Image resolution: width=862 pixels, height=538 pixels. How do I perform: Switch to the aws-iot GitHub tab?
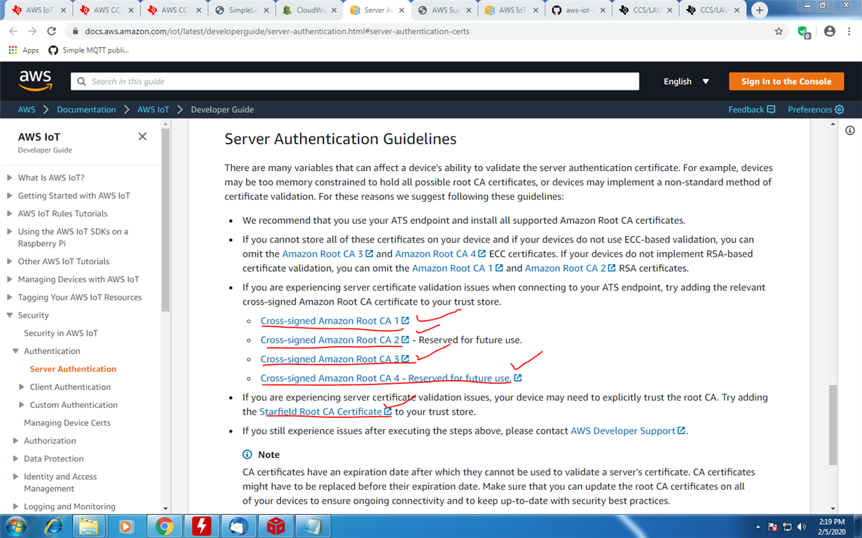578,10
